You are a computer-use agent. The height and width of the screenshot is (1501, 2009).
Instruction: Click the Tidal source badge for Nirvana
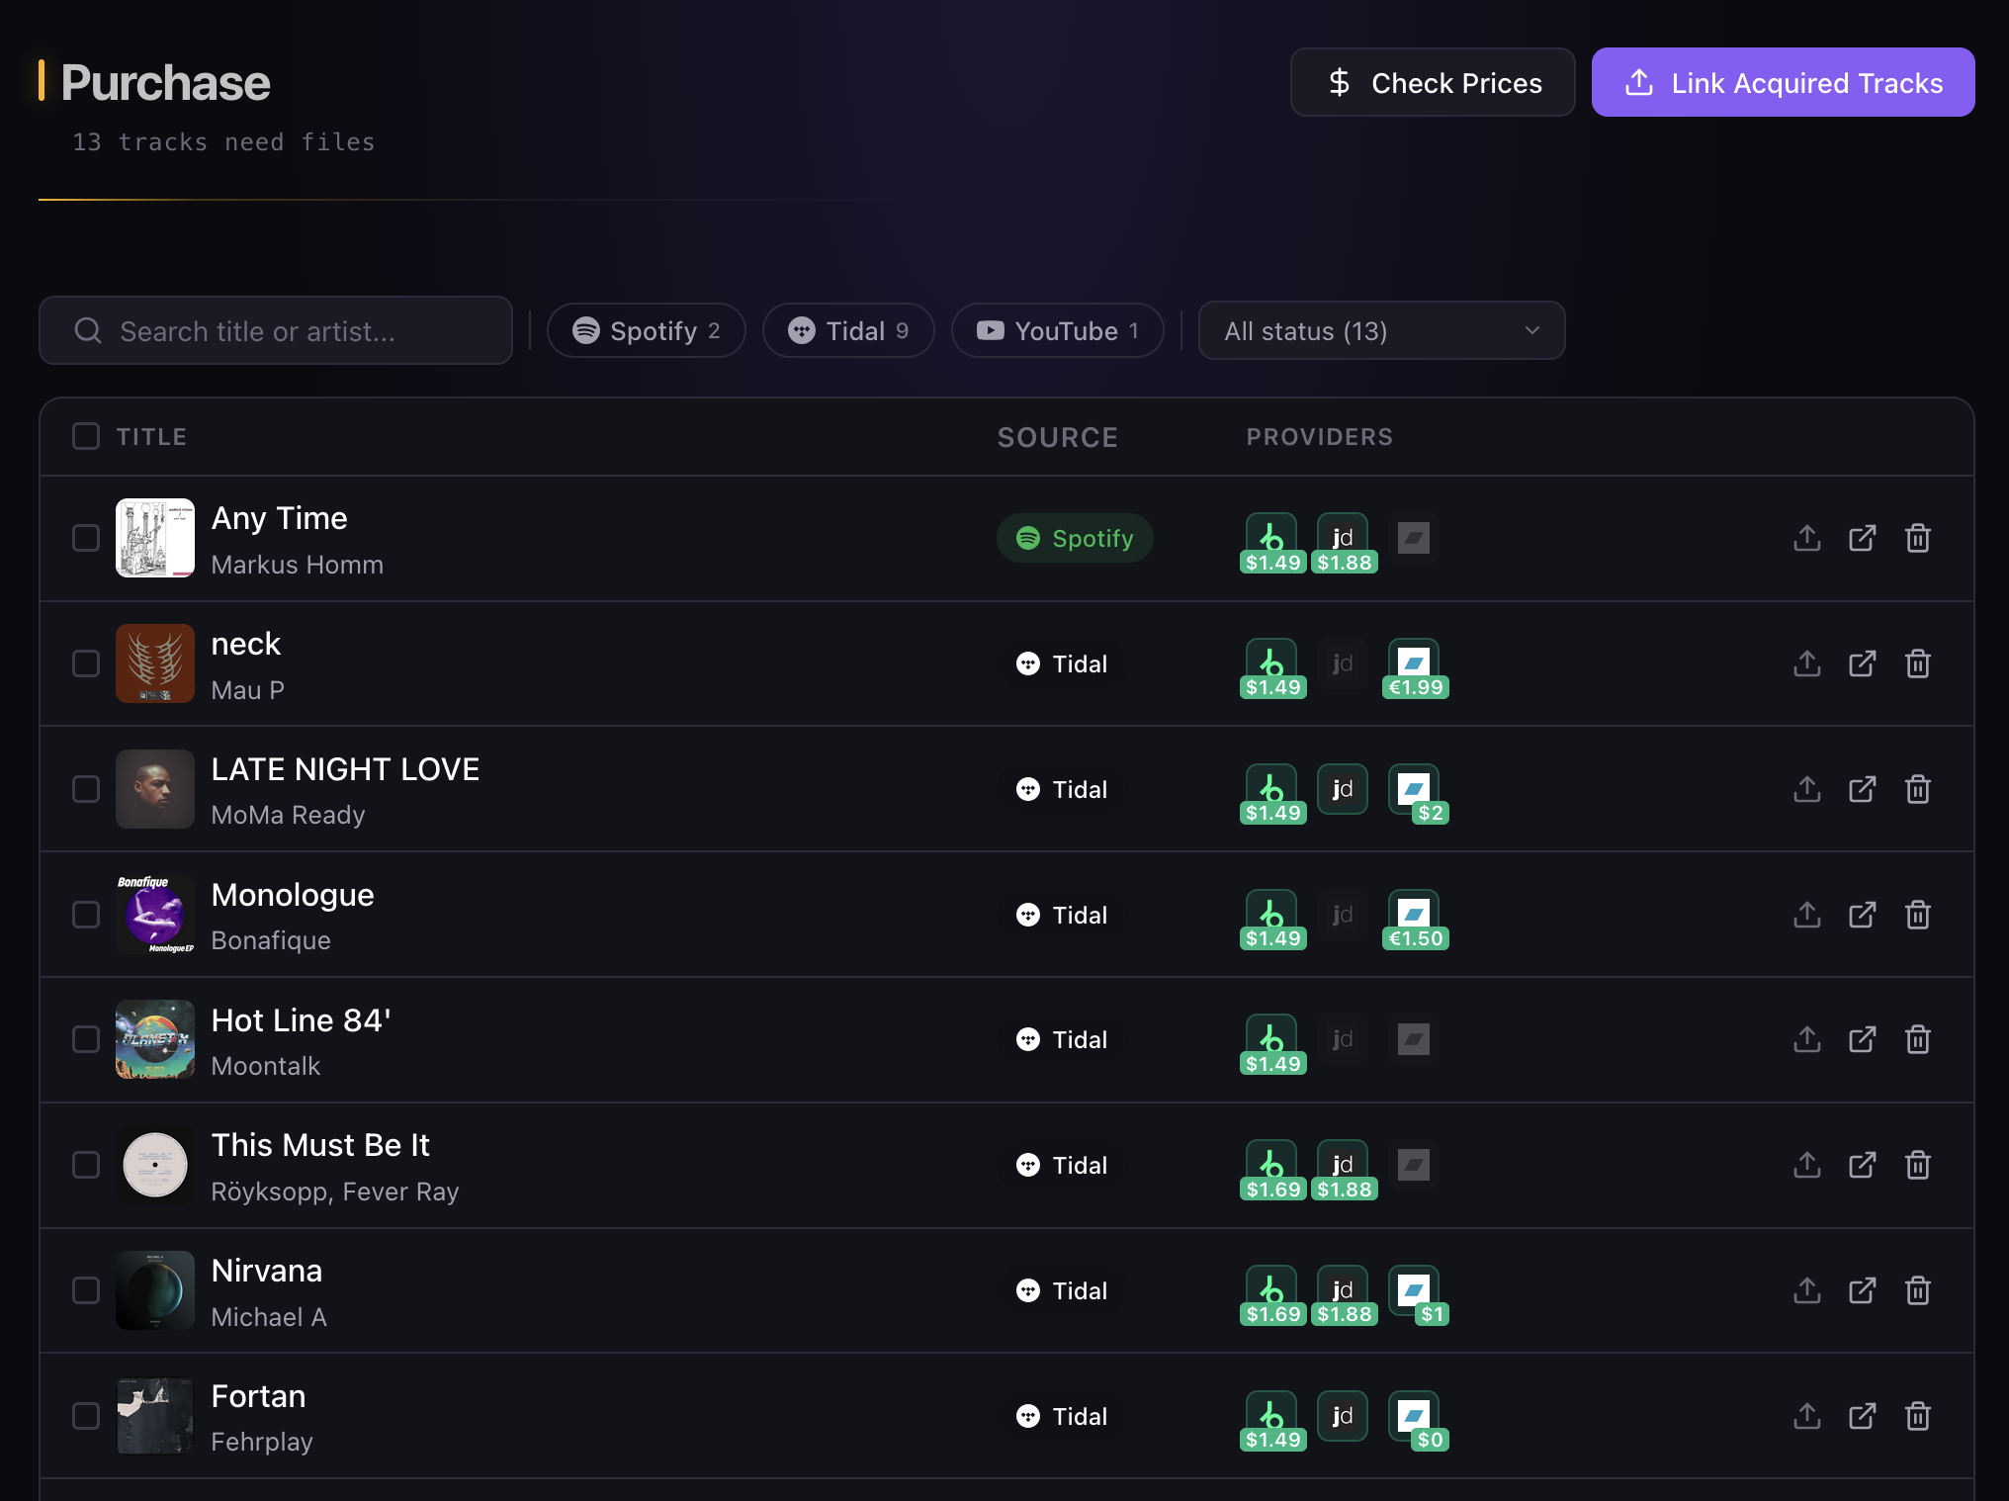point(1062,1290)
